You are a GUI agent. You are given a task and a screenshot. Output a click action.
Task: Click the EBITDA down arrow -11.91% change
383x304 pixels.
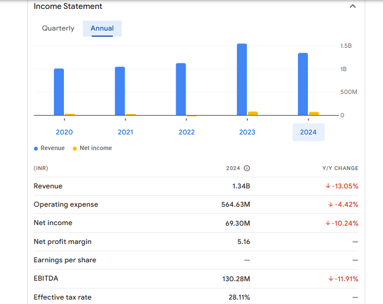point(342,279)
